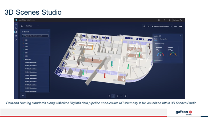This screenshot has width=208, height=117.
Task: Select element ES06
Action: pyautogui.click(x=35, y=56)
